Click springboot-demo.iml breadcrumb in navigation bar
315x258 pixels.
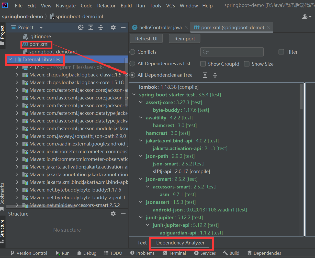click(76, 17)
